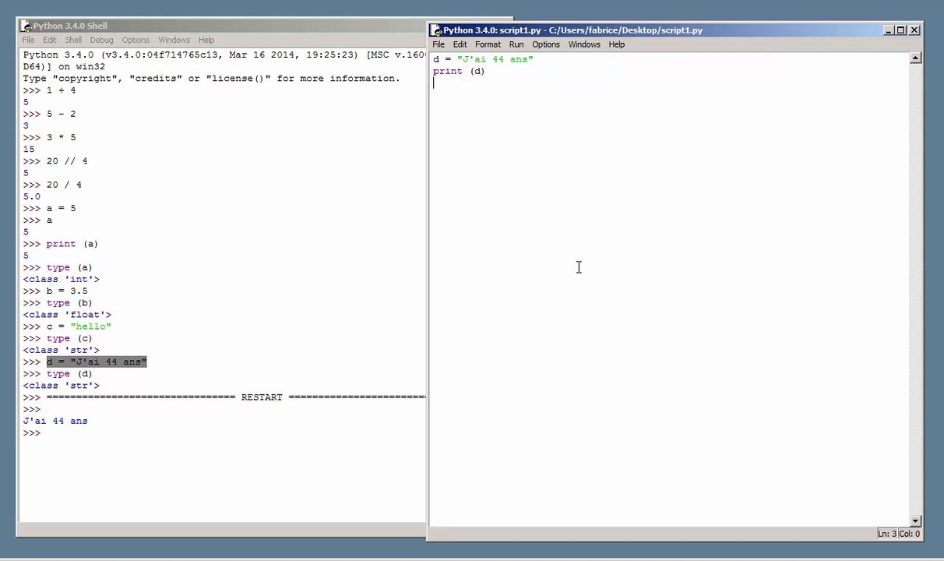Click shell output <class 'int'>

tap(61, 279)
